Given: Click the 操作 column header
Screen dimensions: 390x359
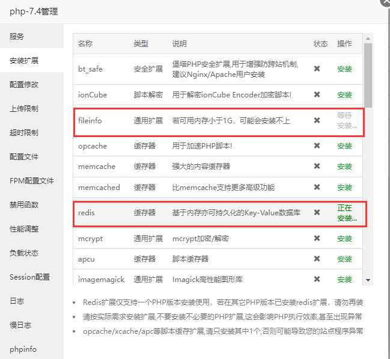Looking at the screenshot, I should coord(344,43).
